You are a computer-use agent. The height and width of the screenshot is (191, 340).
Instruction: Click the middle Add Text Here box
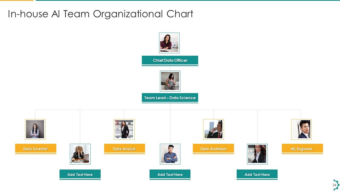point(170,175)
